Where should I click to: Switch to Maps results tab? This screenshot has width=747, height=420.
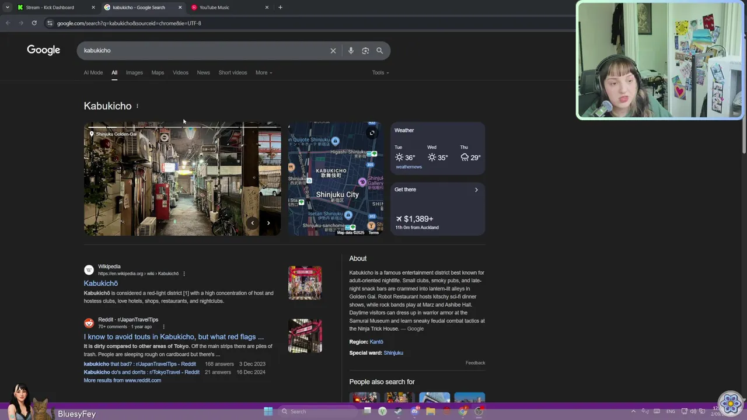coord(158,73)
